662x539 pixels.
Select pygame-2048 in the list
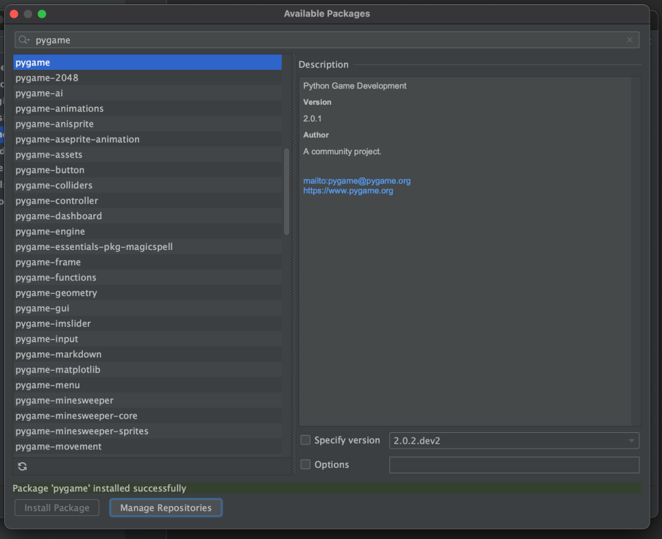point(147,77)
